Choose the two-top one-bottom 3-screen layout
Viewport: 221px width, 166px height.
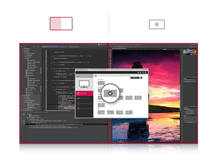point(129,98)
